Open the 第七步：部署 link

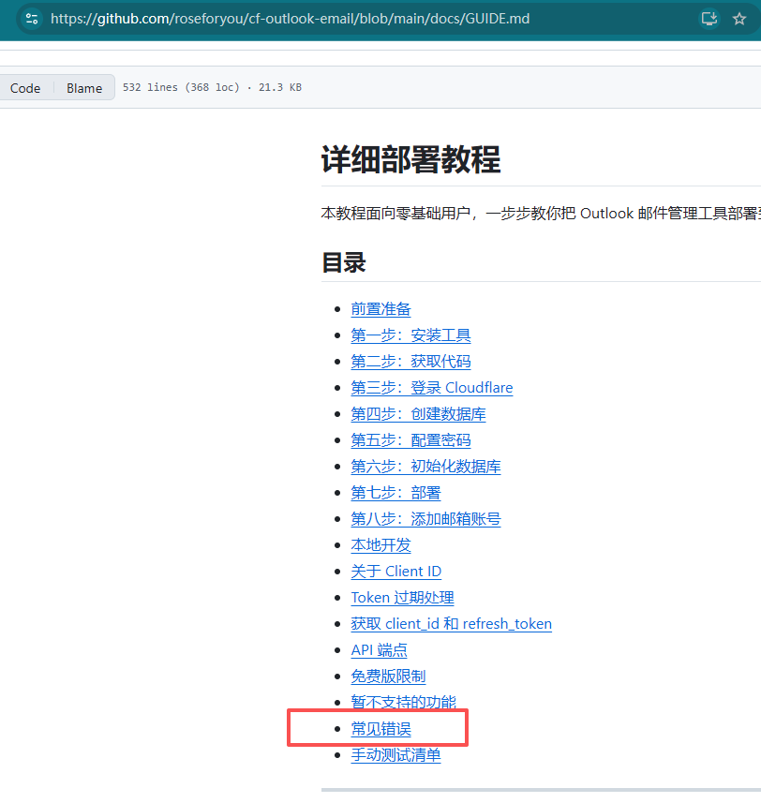(x=395, y=493)
